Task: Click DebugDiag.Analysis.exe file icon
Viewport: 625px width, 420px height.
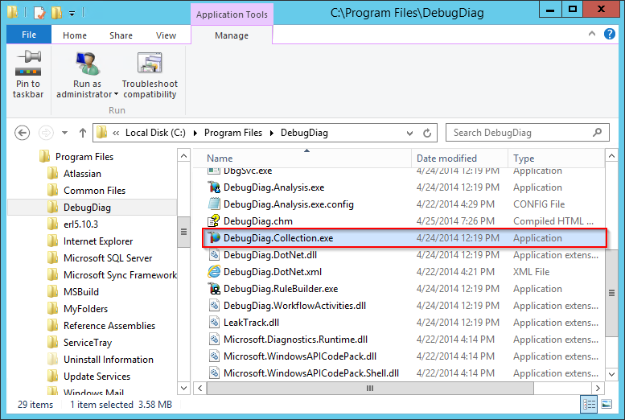Action: click(x=214, y=187)
